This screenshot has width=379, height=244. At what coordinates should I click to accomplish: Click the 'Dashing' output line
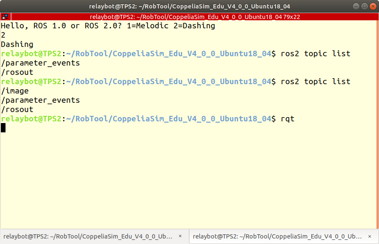click(17, 44)
